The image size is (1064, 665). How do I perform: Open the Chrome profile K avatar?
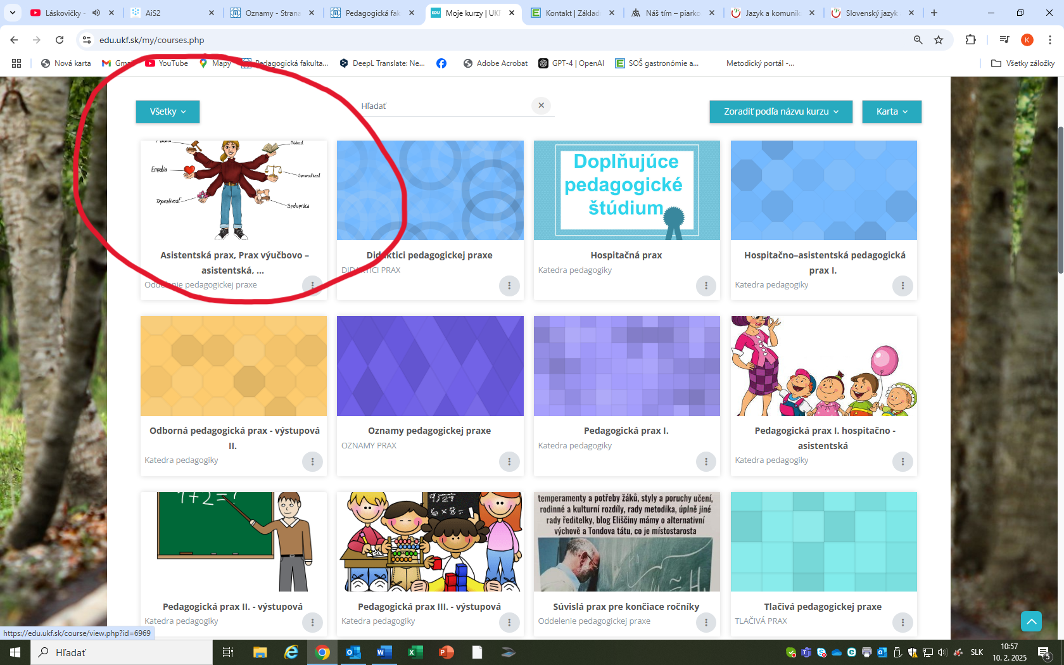(x=1027, y=40)
